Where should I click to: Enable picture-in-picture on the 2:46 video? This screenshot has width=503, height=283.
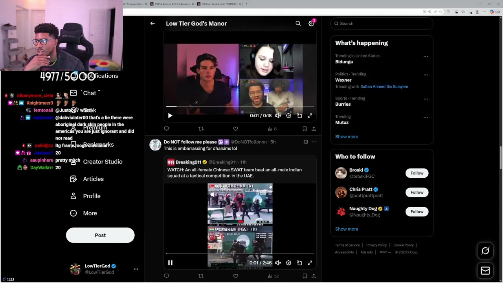[x=299, y=263]
